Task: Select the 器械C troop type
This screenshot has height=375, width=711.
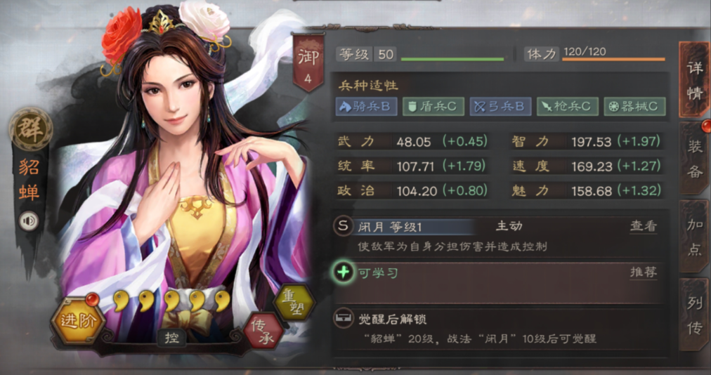Action: (x=635, y=106)
